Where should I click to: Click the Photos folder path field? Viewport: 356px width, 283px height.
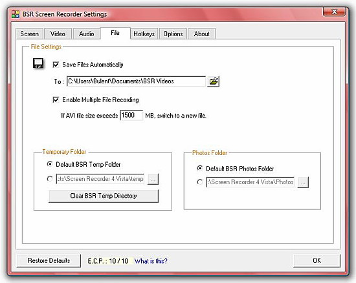pos(250,182)
